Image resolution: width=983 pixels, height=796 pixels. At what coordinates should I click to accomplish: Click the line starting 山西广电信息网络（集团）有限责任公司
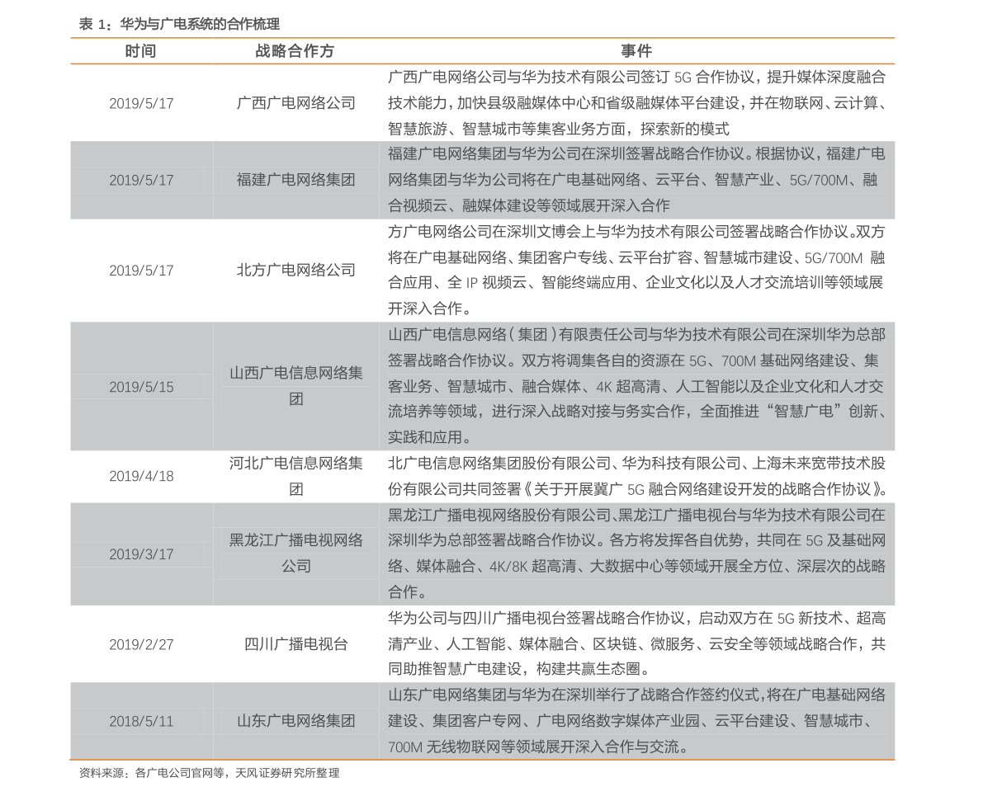(x=636, y=335)
